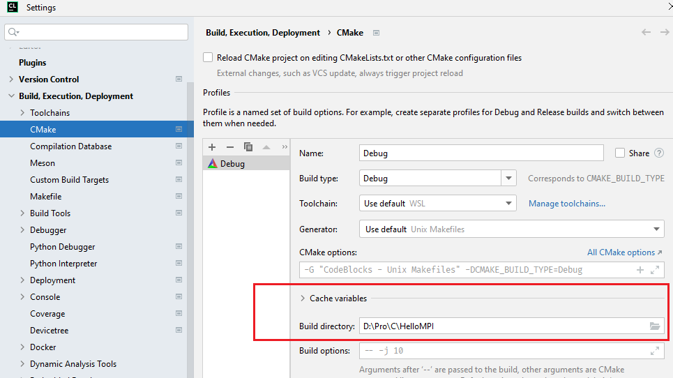Image resolution: width=673 pixels, height=378 pixels.
Task: Open help for Share option
Action: click(x=658, y=153)
